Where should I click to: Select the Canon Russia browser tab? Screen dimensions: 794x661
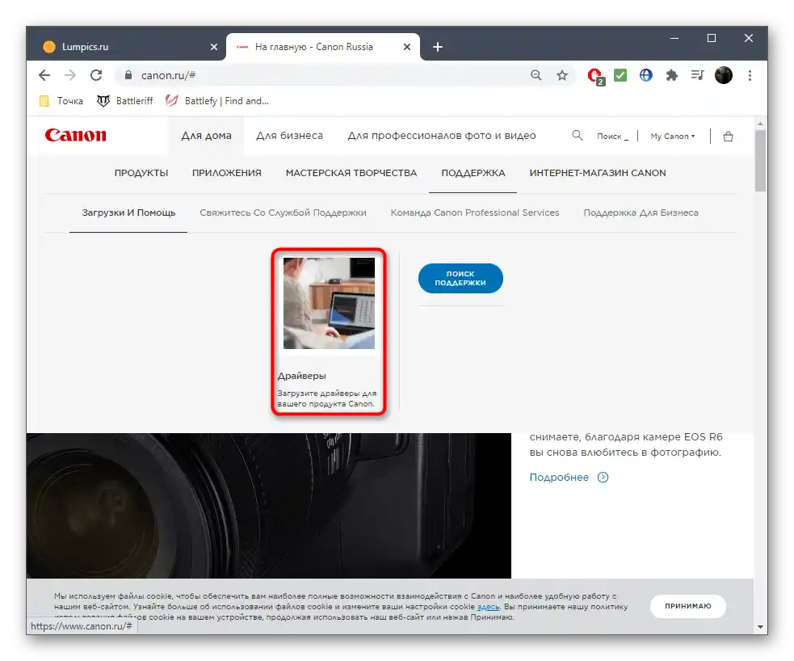point(323,47)
